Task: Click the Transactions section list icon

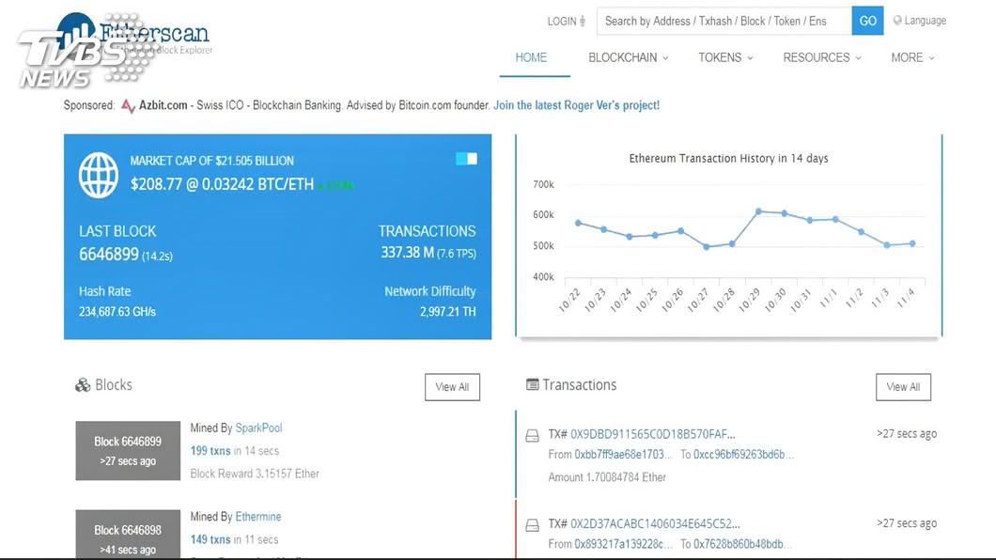Action: pyautogui.click(x=533, y=384)
